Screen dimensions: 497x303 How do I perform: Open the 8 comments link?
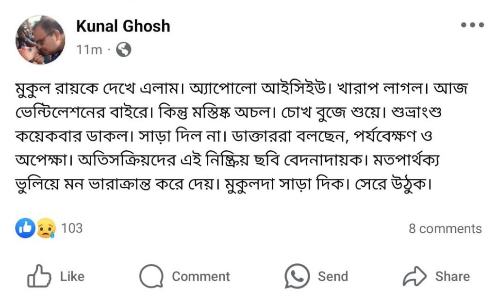pos(445,229)
